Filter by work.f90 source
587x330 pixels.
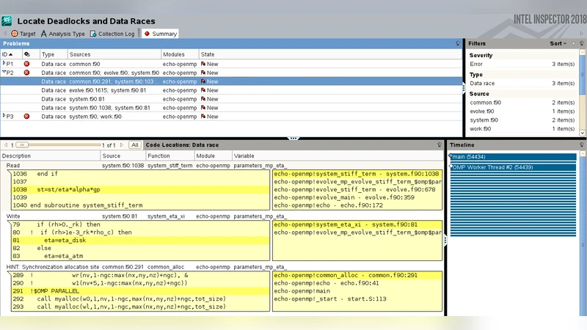[522, 129]
